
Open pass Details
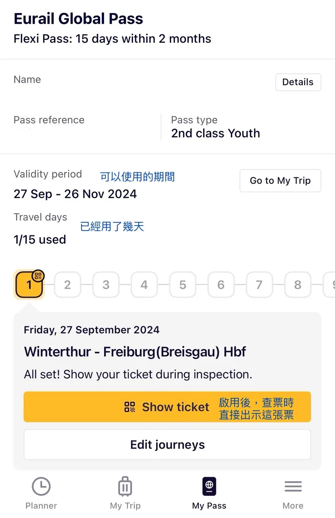(298, 82)
